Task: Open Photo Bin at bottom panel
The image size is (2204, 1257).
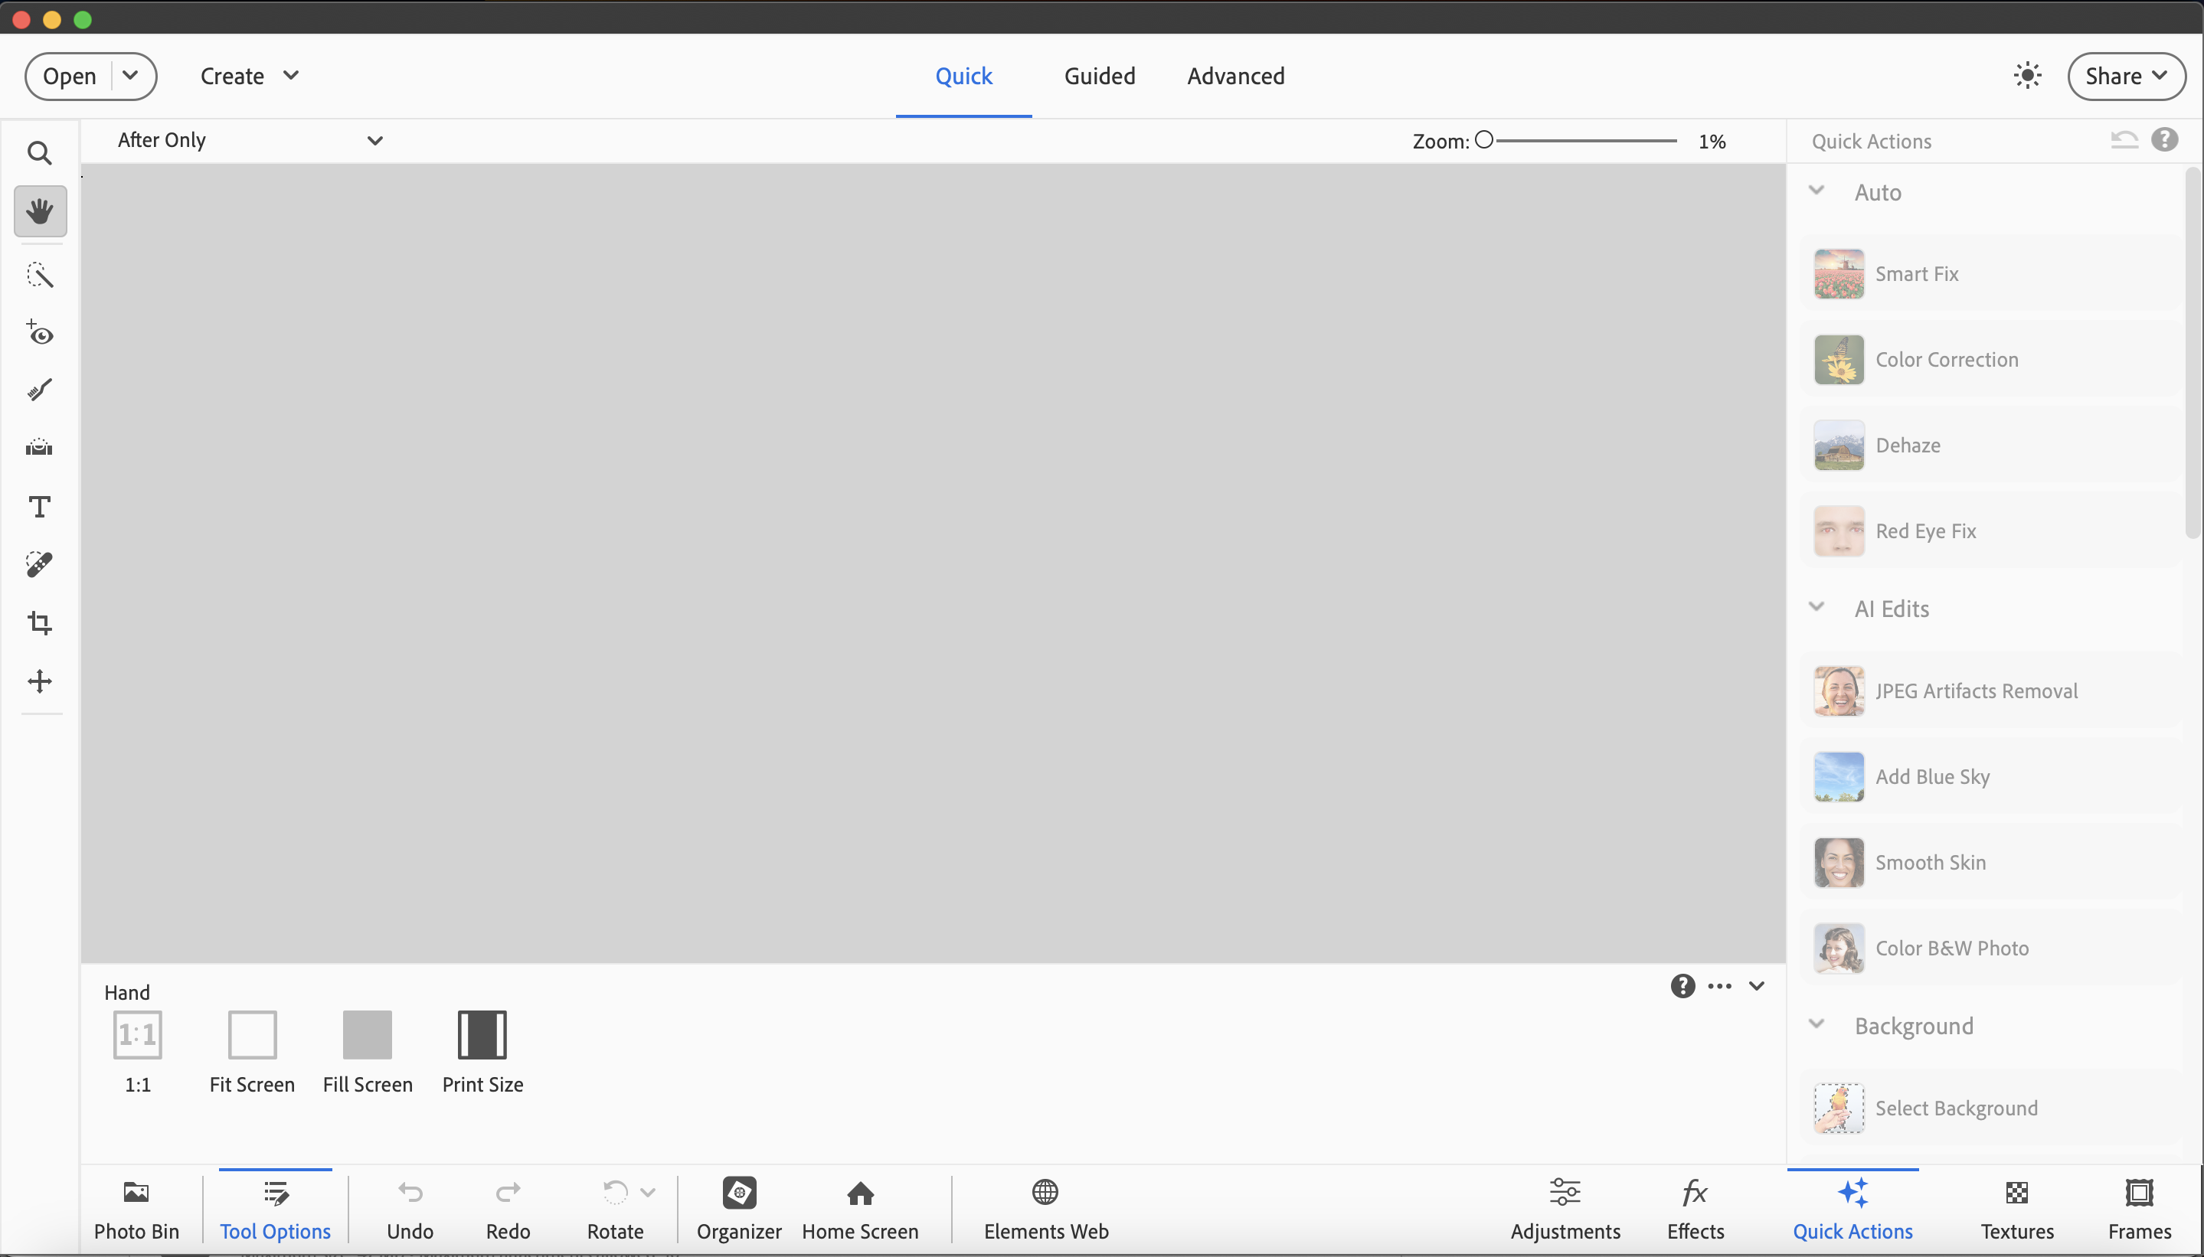Action: point(136,1207)
